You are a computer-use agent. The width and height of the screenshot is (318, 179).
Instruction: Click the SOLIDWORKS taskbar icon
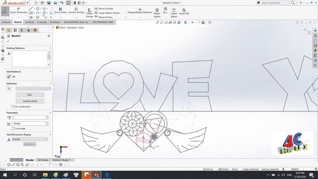tap(97, 175)
